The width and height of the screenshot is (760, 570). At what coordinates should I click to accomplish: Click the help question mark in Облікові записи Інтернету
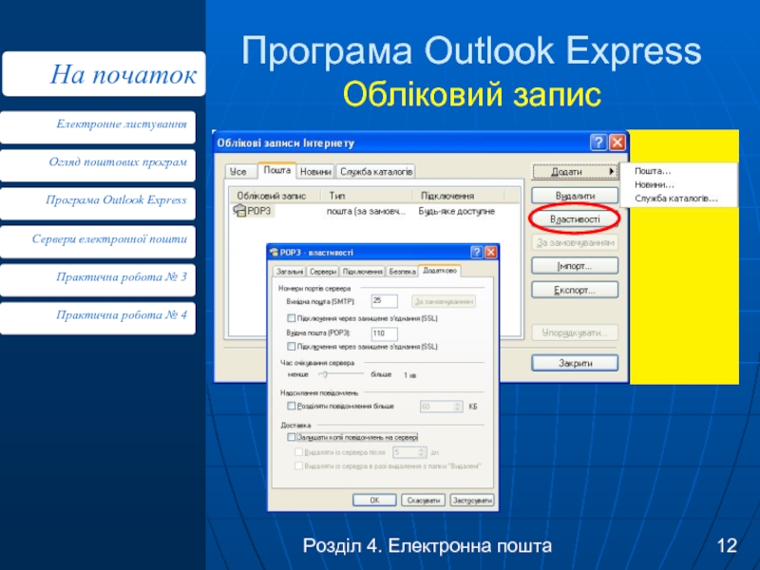[x=598, y=142]
